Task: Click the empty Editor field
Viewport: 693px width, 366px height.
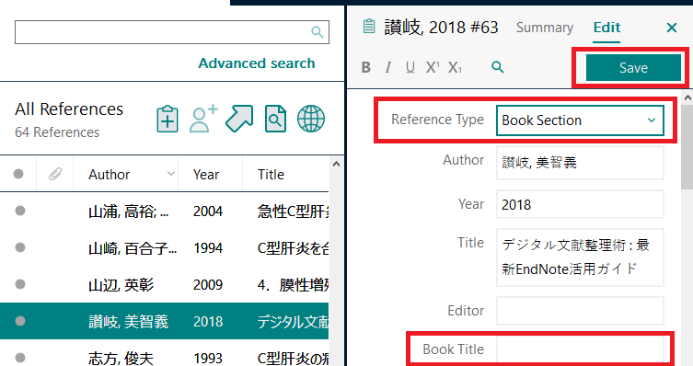Action: (x=580, y=311)
